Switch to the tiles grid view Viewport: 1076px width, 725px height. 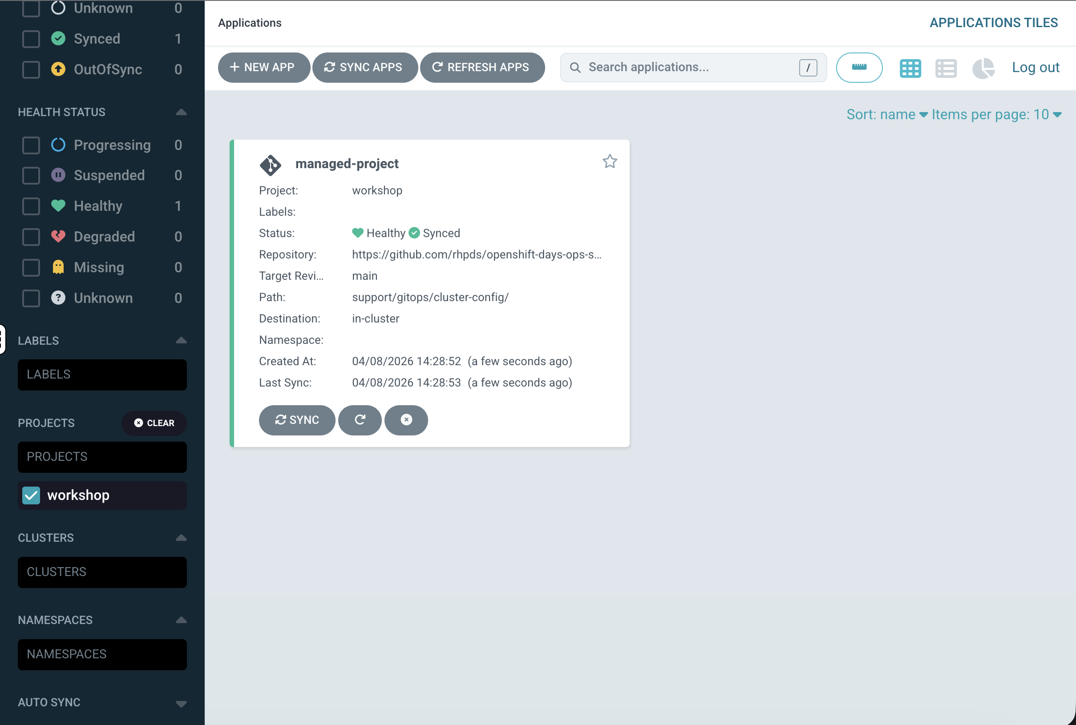point(910,68)
